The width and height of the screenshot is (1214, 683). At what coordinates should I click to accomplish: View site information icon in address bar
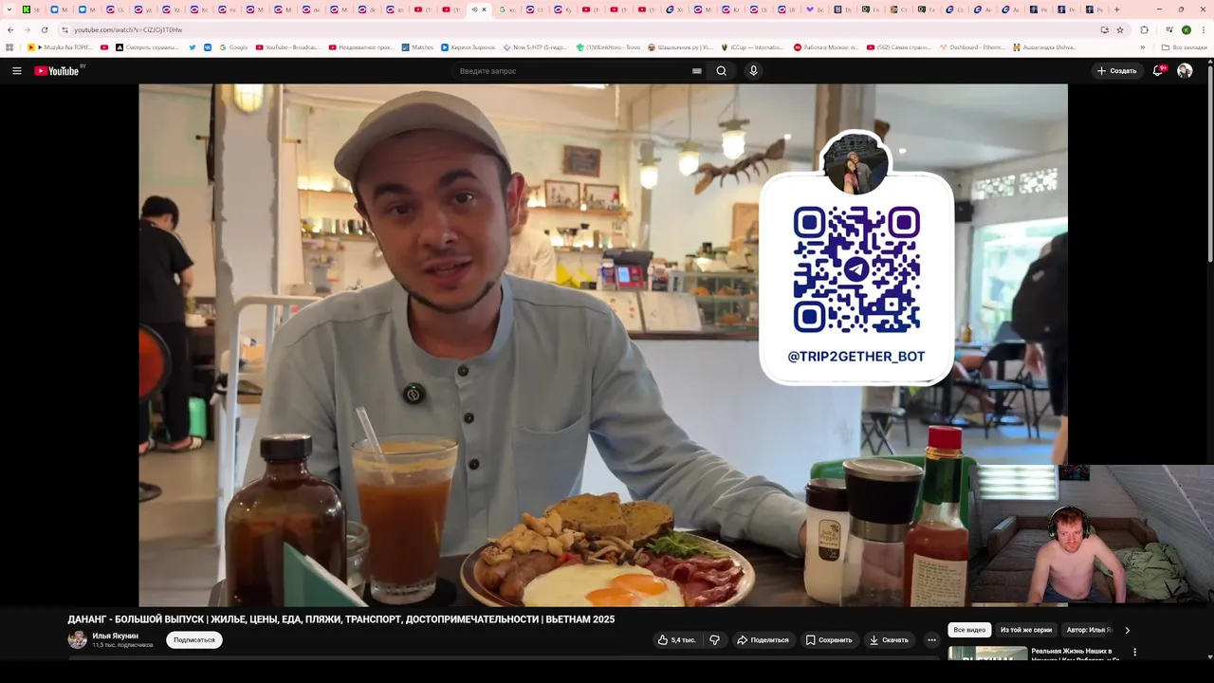click(64, 29)
